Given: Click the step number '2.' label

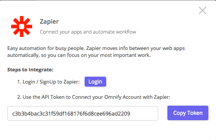Looking at the screenshot, I should point(19,97).
